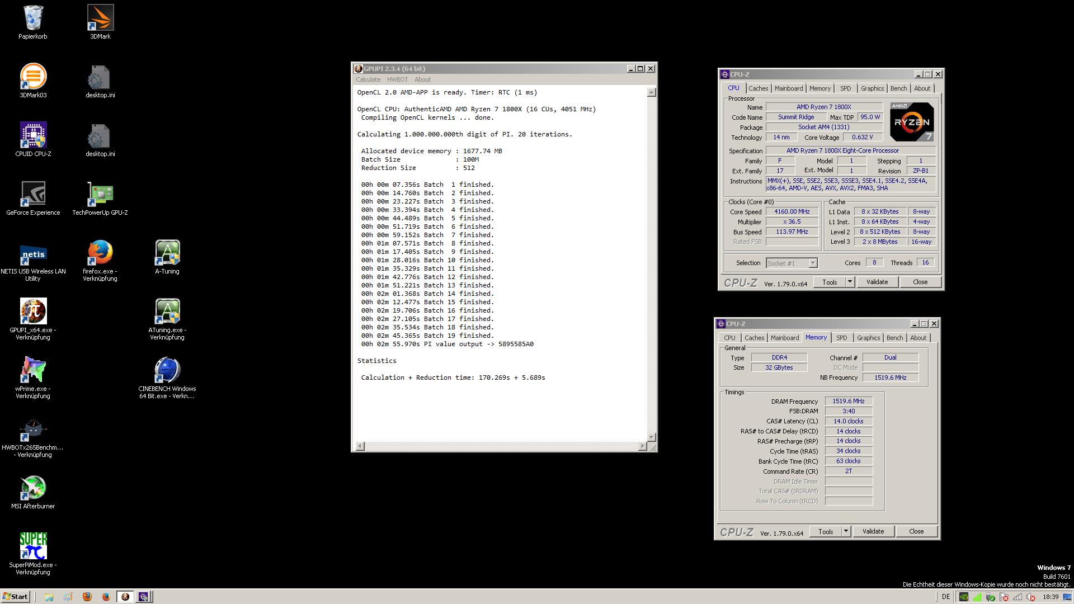
Task: Open the About menu in GPUPI
Action: 422,79
